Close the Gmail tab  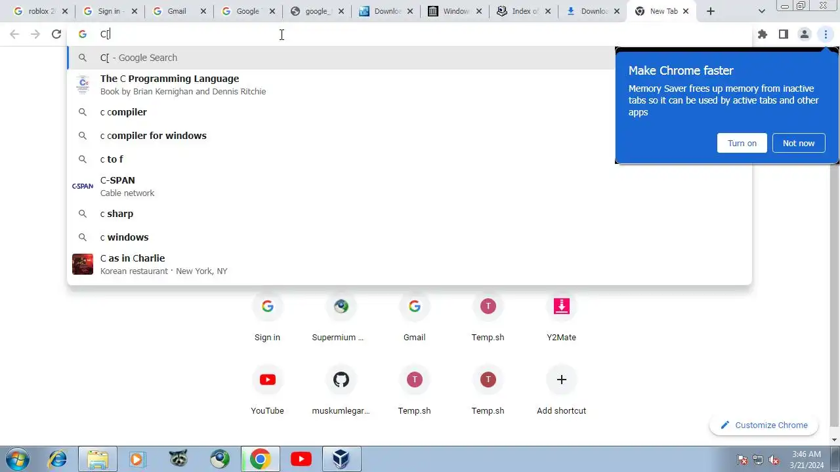[x=203, y=11]
